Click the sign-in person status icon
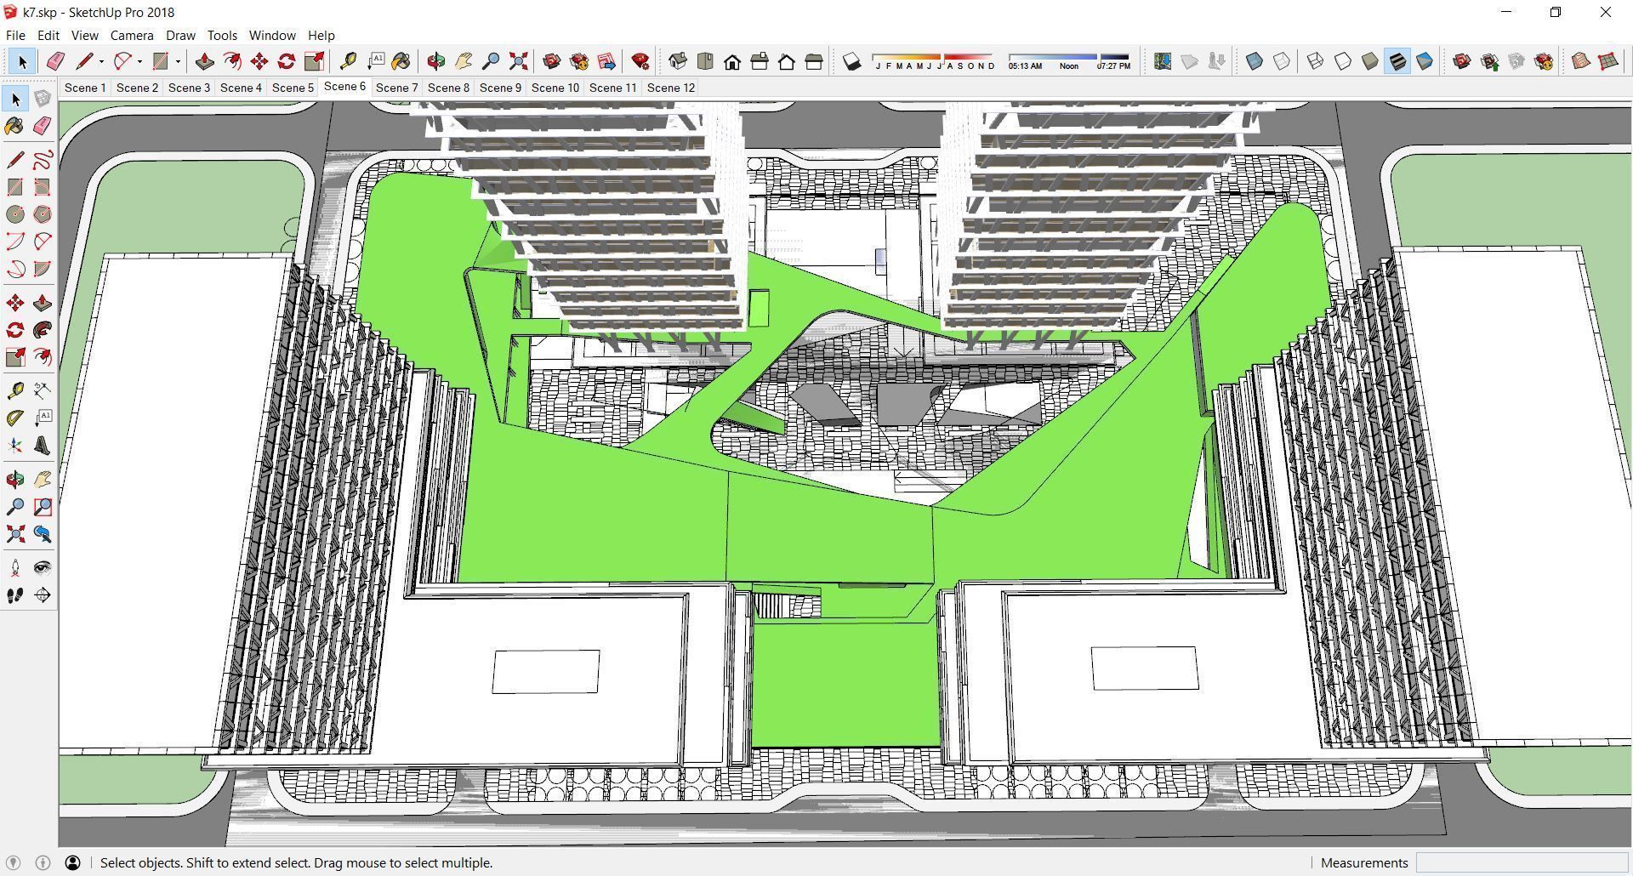Screen dimensions: 1633x876 point(73,862)
